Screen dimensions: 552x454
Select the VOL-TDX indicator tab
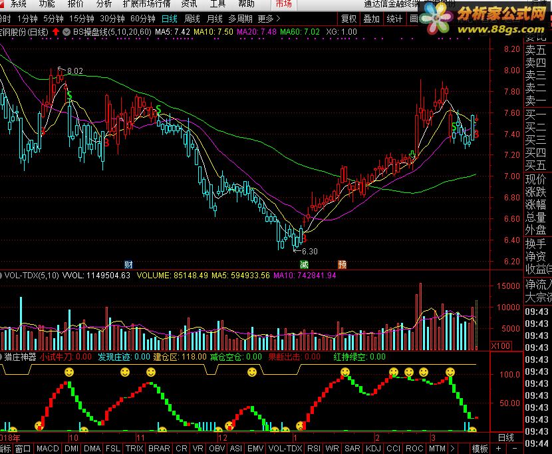(x=285, y=449)
